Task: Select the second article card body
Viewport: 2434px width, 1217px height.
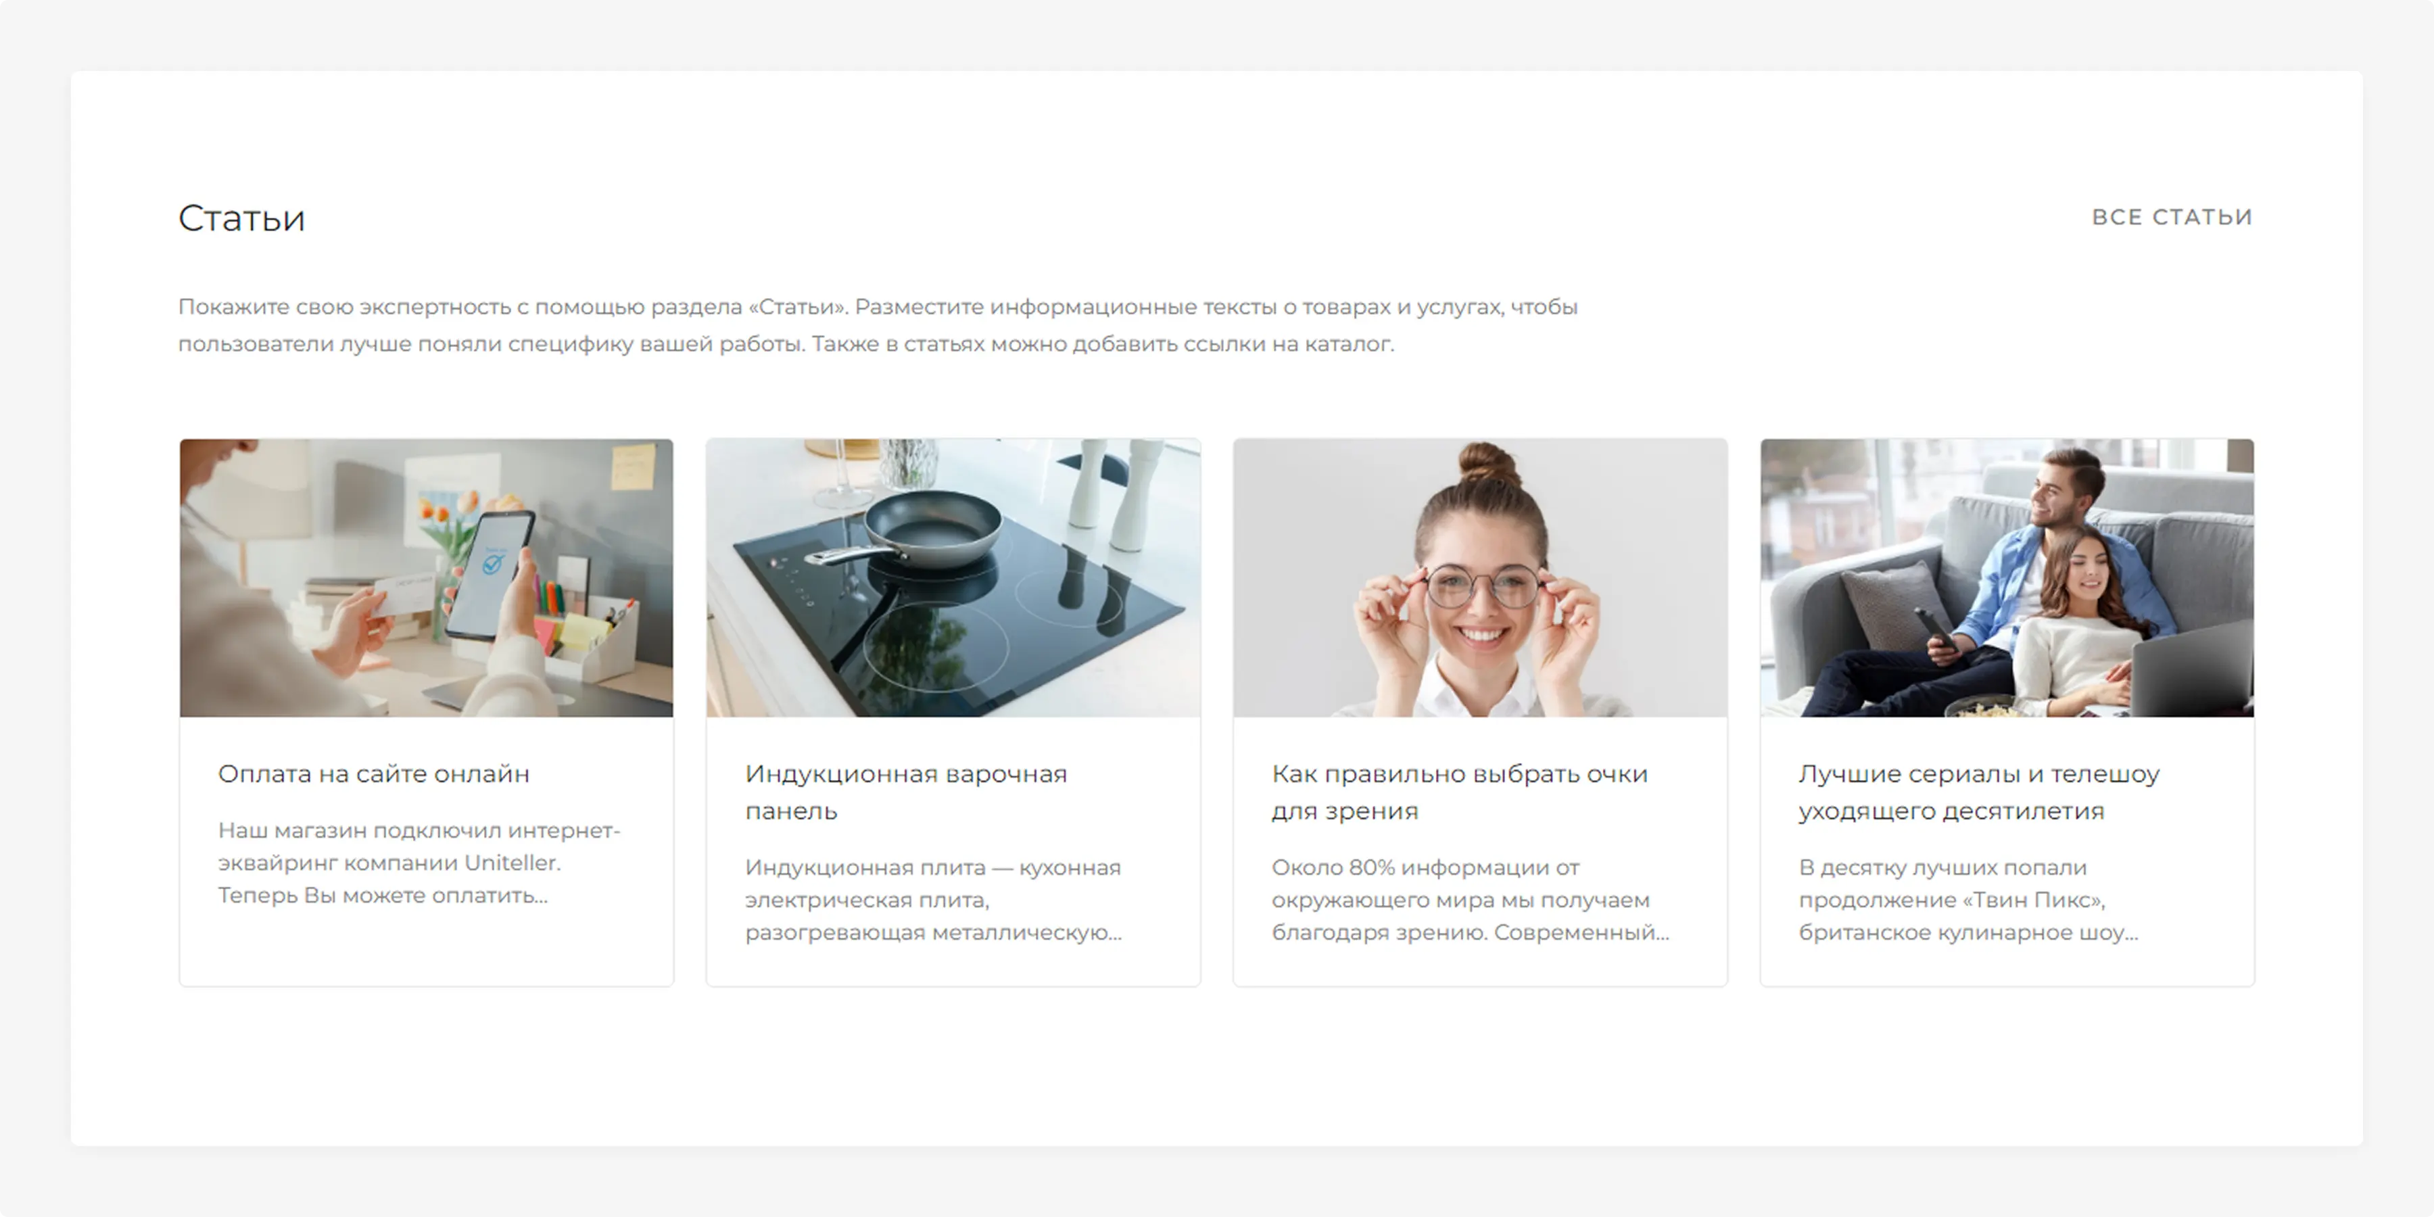Action: [953, 851]
